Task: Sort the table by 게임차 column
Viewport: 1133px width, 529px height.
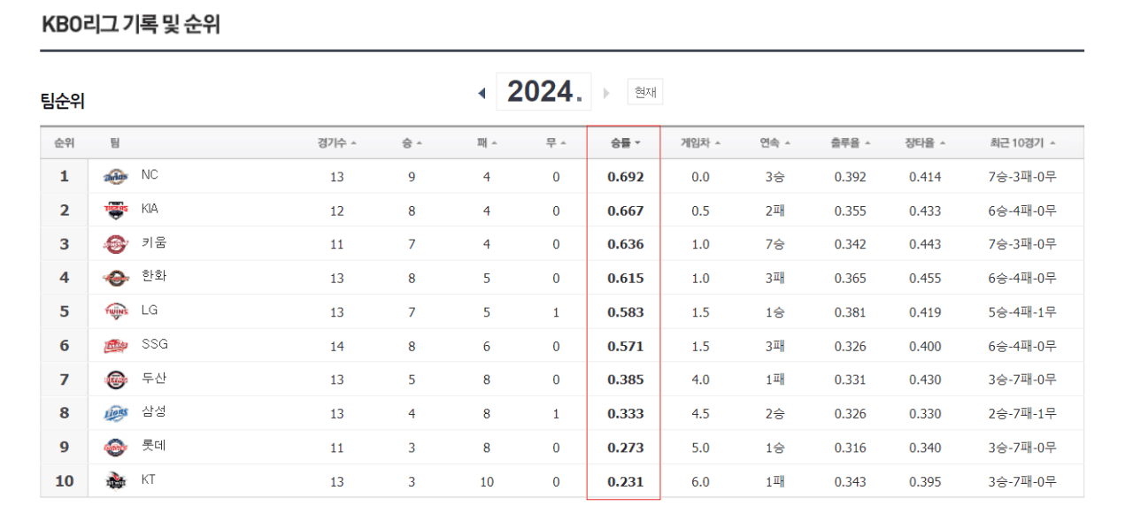Action: coord(700,143)
